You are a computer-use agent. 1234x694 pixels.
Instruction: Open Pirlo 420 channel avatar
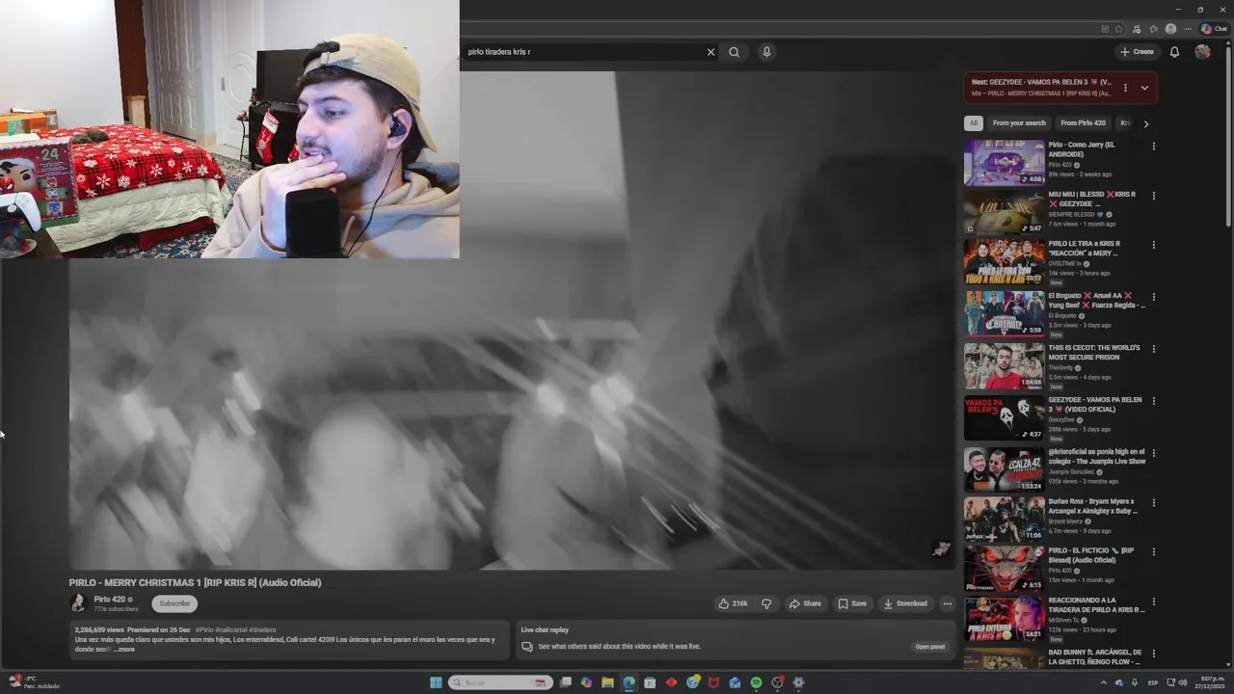click(78, 603)
